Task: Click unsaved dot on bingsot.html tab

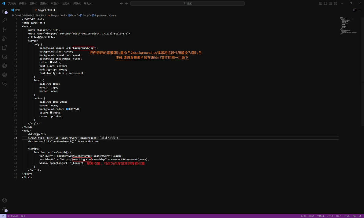Action: click(54, 10)
